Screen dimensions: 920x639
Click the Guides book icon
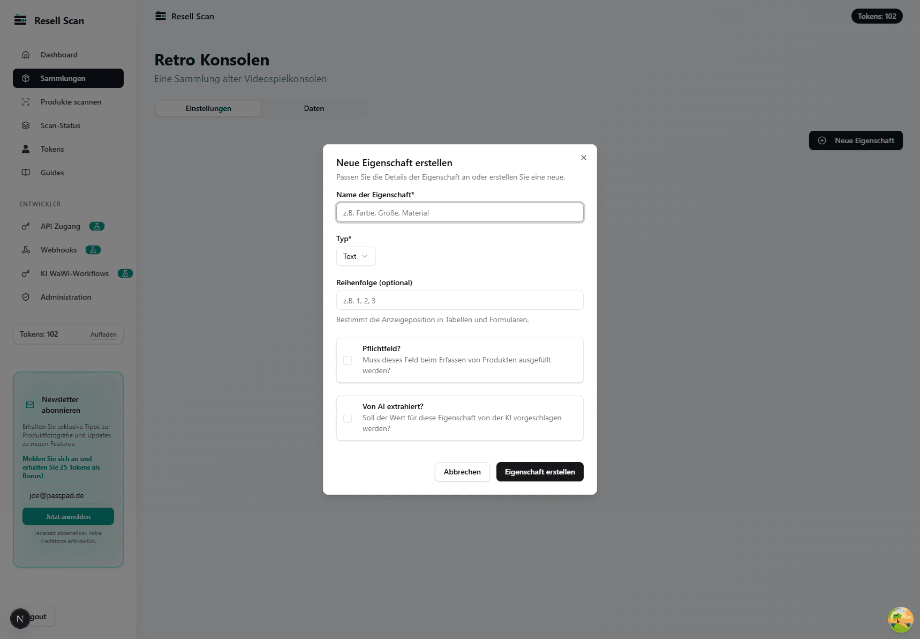pyautogui.click(x=26, y=173)
